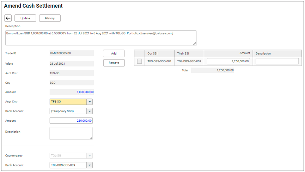The image size is (305, 172).
Task: Focus the top Description text area
Action: tap(100, 38)
